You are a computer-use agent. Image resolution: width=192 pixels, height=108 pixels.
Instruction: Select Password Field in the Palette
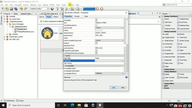coord(169,57)
